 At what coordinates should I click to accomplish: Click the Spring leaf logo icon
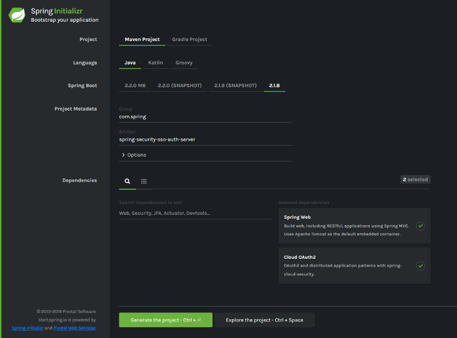17,15
